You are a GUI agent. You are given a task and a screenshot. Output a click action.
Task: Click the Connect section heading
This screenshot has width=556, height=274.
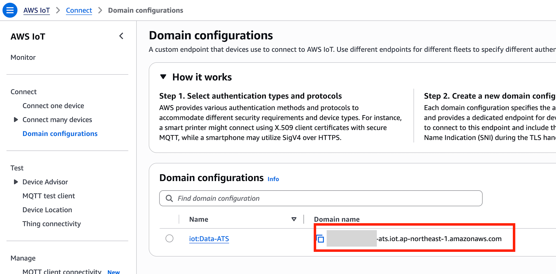point(24,92)
